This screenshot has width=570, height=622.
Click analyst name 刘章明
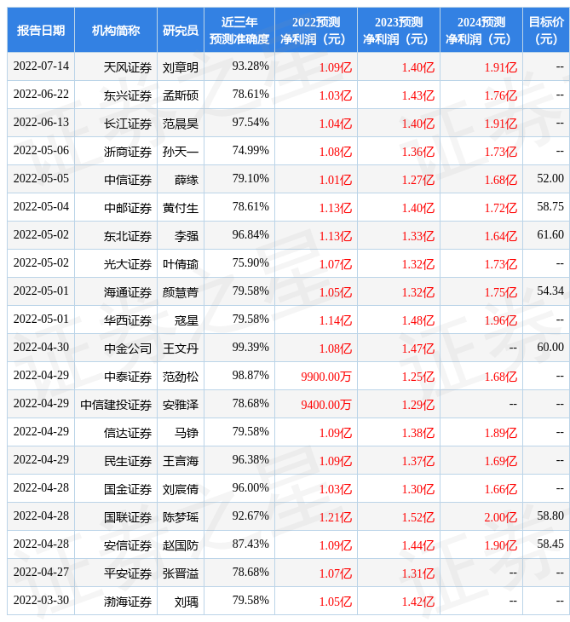click(x=181, y=67)
